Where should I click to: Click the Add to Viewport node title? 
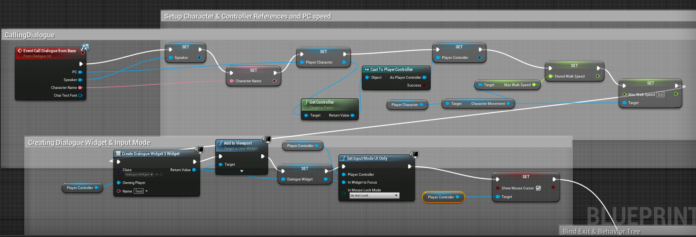pos(238,143)
